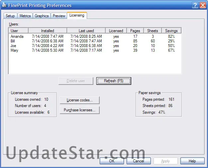Select the Preview tab
This screenshot has height=168, width=208.
(x=59, y=16)
